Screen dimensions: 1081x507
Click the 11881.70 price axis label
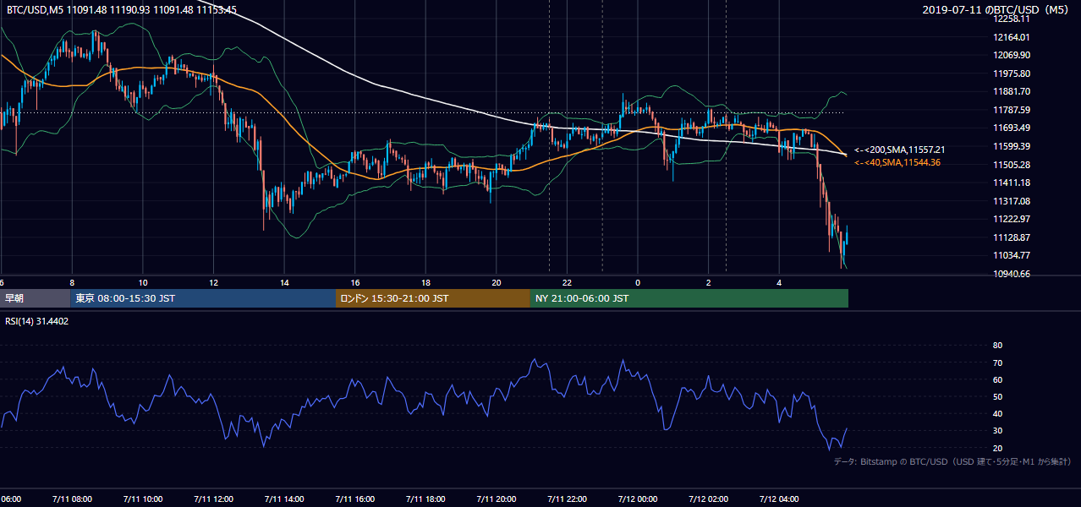click(1012, 91)
